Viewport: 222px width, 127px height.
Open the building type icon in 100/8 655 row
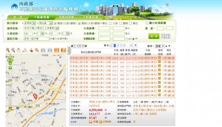tap(159, 58)
